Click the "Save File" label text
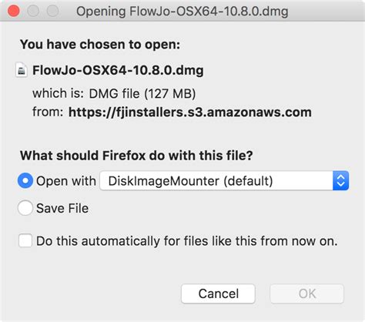This screenshot has height=322, width=365. tap(62, 208)
